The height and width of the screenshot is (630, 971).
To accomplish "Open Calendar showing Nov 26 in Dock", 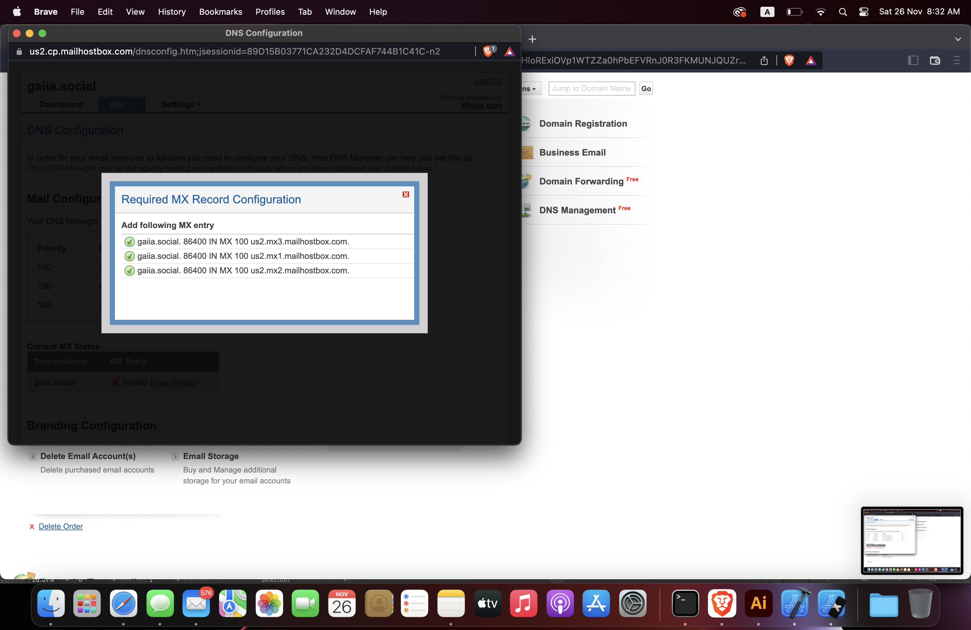I will [x=342, y=603].
